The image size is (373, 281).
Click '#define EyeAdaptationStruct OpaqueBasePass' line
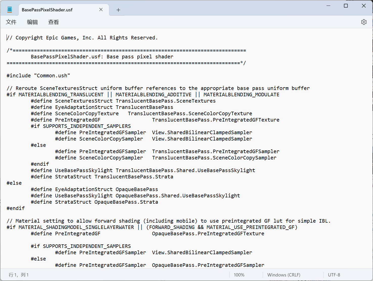point(95,189)
